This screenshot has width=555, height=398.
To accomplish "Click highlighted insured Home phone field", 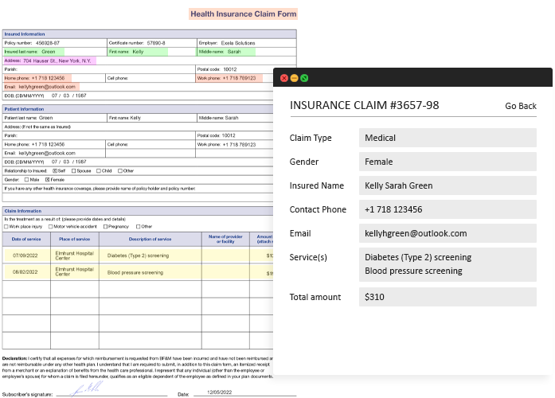I will (x=37, y=78).
